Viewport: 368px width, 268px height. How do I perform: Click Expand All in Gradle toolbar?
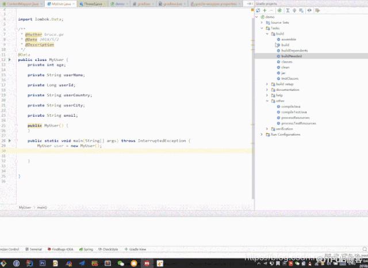(287, 10)
